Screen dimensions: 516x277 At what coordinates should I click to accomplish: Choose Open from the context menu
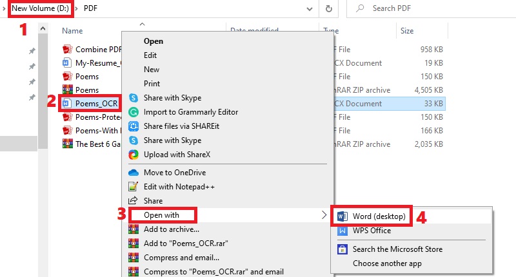154,41
